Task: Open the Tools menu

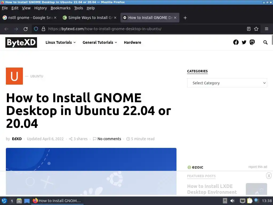Action: (x=78, y=8)
